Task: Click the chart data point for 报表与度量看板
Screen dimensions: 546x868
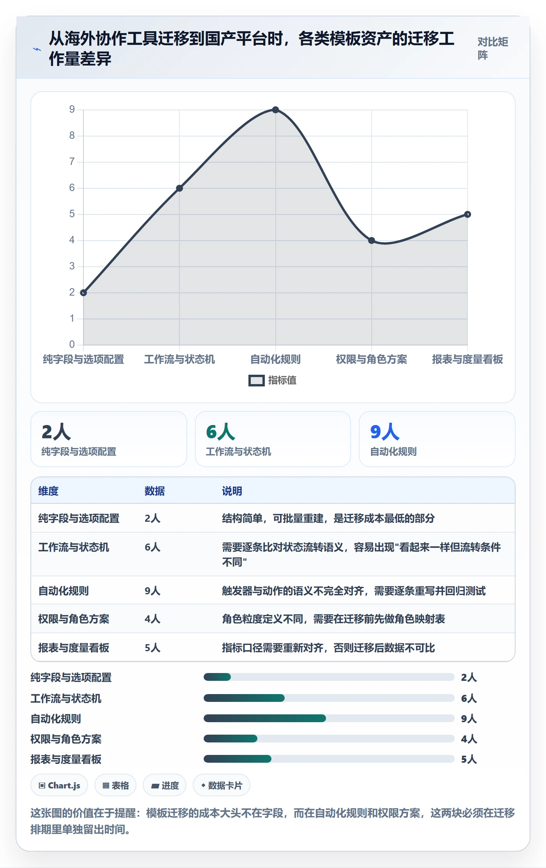Action: tap(468, 214)
